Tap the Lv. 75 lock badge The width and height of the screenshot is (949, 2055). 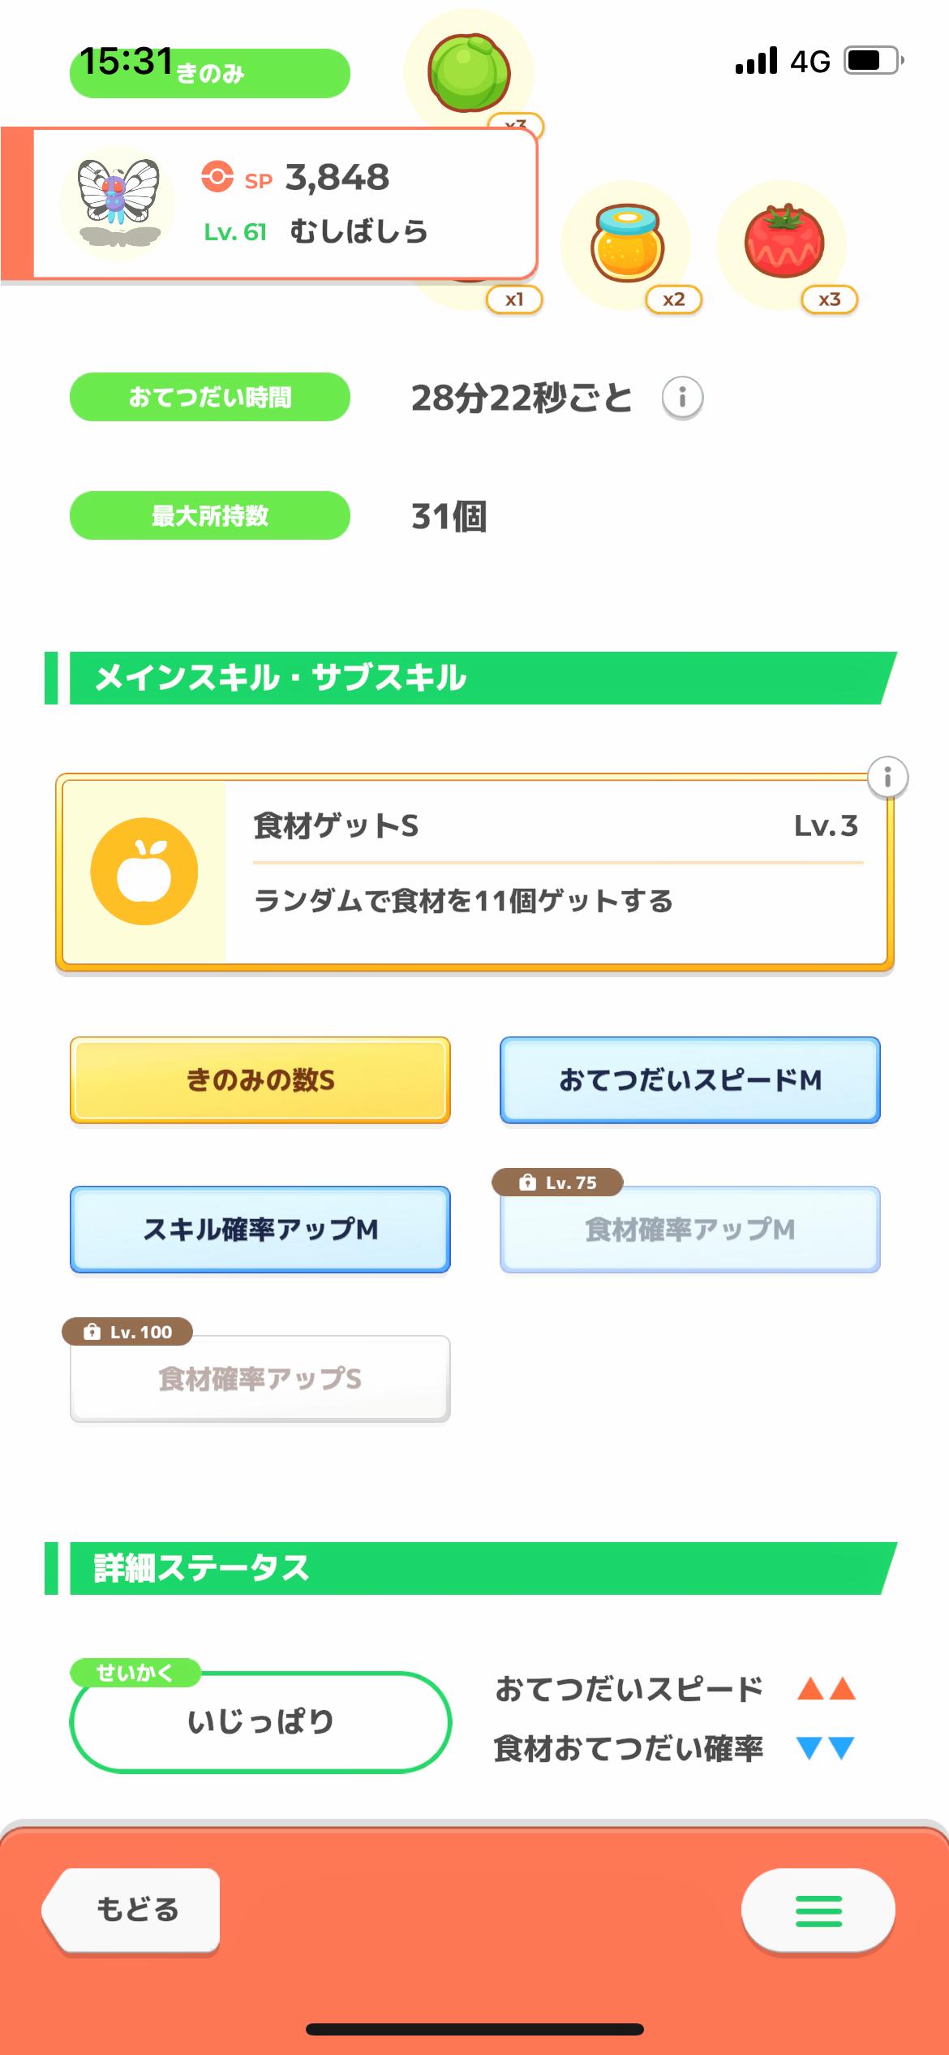(x=557, y=1183)
